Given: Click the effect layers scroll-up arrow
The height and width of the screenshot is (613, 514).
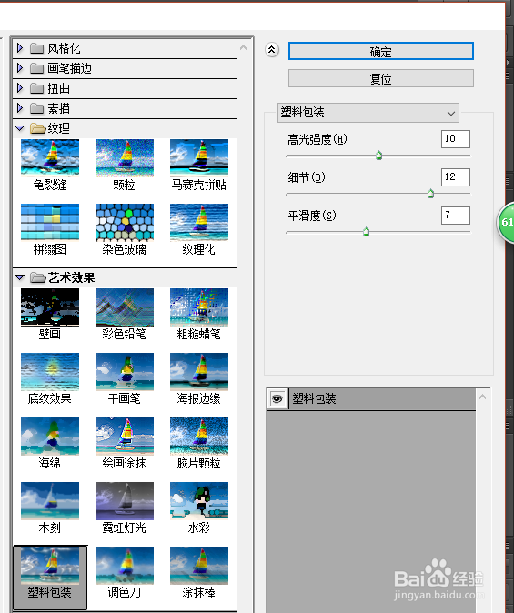Looking at the screenshot, I should point(483,397).
